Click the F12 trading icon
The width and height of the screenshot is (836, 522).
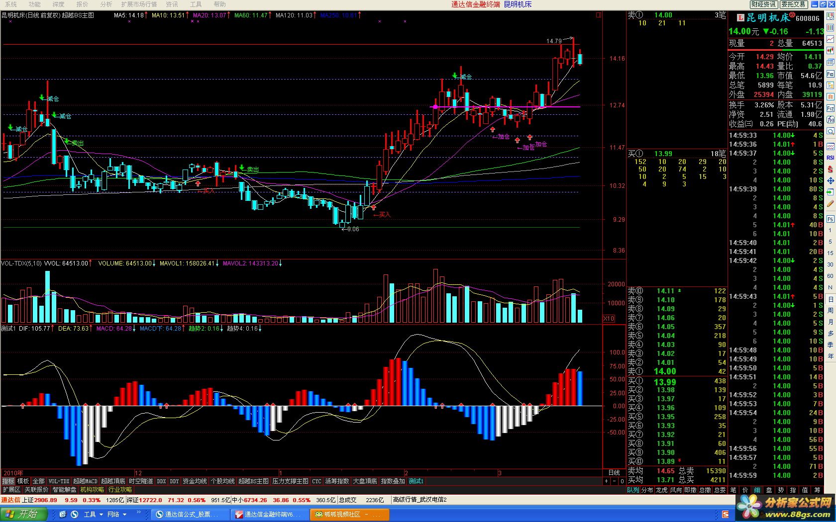pos(830,108)
